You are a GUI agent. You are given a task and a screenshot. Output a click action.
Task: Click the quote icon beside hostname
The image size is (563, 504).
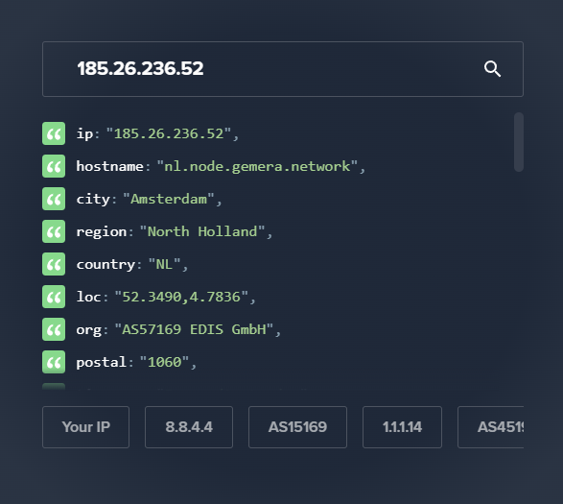tap(54, 166)
